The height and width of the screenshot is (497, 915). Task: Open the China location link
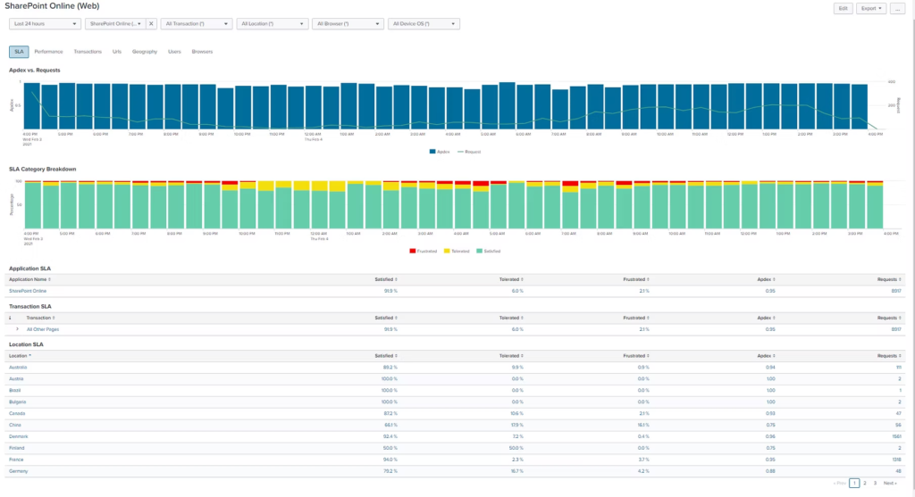[14, 426]
